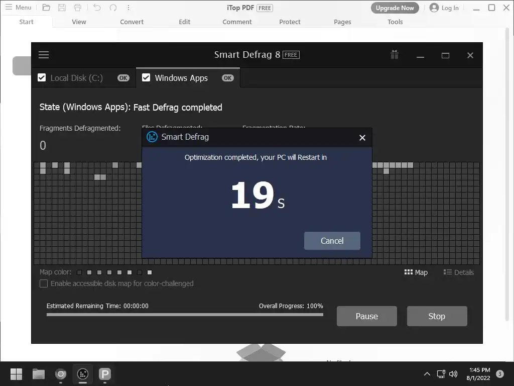
Task: Click the Undo arrow in iTop PDF
Action: (97, 7)
